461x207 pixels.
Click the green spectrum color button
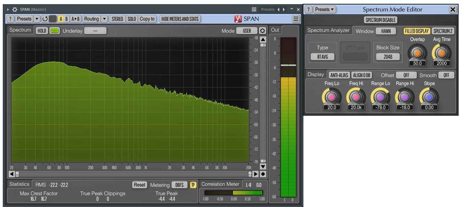pyautogui.click(x=54, y=31)
